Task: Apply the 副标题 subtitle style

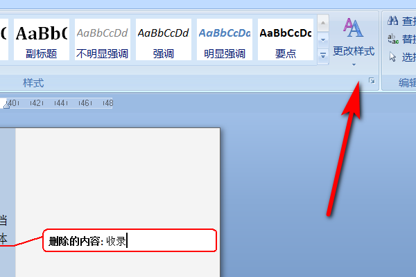Action: (x=42, y=39)
